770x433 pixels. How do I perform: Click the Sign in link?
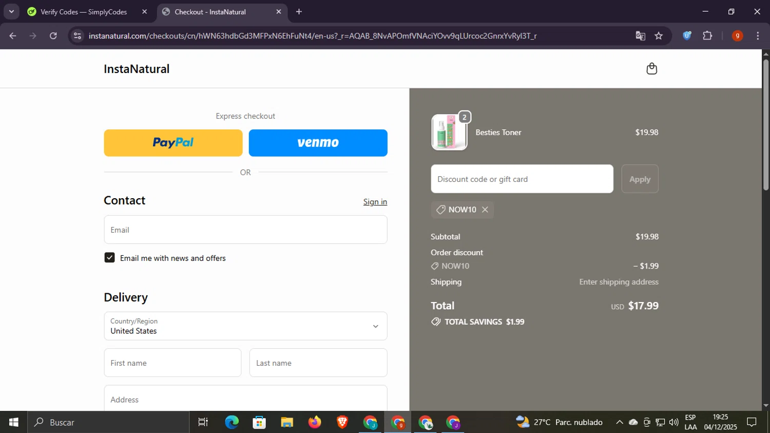[x=375, y=202]
